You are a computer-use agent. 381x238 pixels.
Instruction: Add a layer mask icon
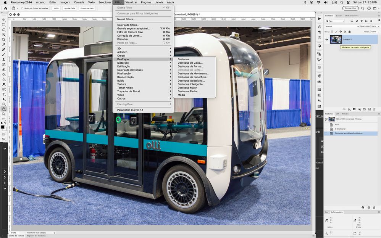pos(354,109)
